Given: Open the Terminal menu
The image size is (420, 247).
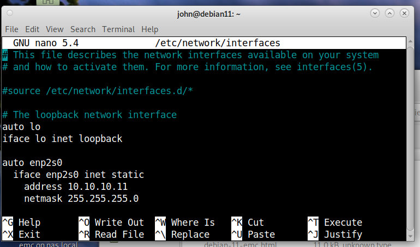Looking at the screenshot, I should click(118, 29).
